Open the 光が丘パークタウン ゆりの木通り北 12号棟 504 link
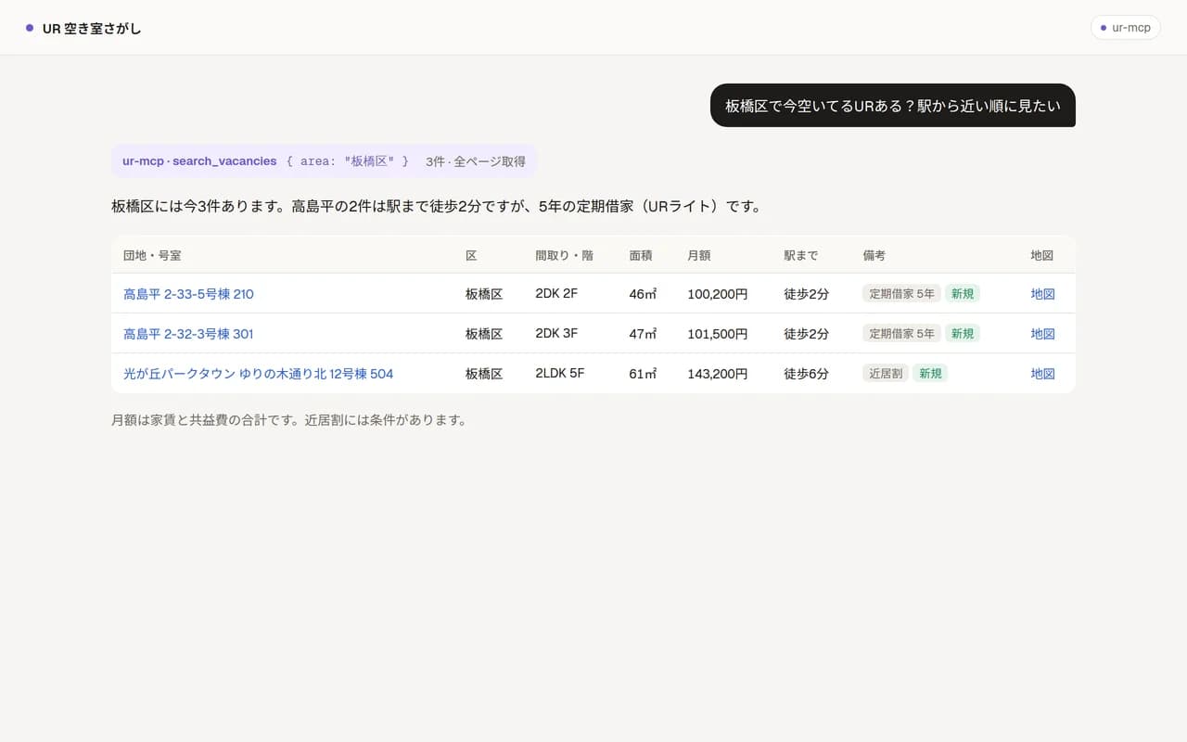The width and height of the screenshot is (1187, 742). (259, 374)
